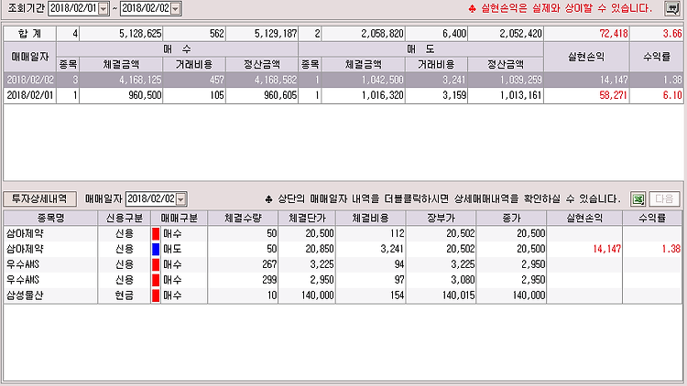Click the blue 매도 marker on 삼아제약 row
Image resolution: width=687 pixels, height=386 pixels.
(x=156, y=249)
